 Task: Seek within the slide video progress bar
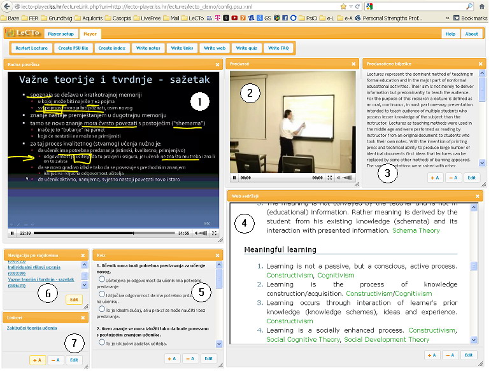(x=104, y=233)
